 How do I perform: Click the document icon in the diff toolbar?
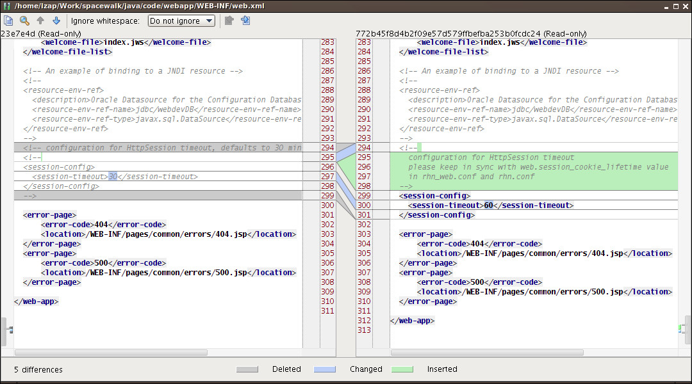(8, 20)
